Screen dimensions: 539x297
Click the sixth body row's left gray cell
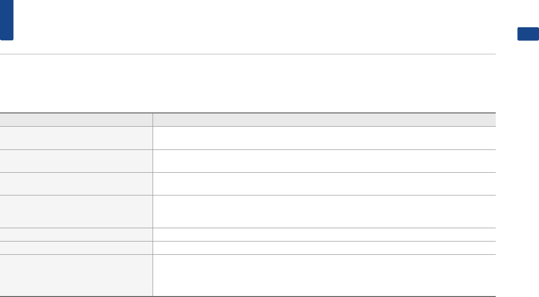click(76, 248)
